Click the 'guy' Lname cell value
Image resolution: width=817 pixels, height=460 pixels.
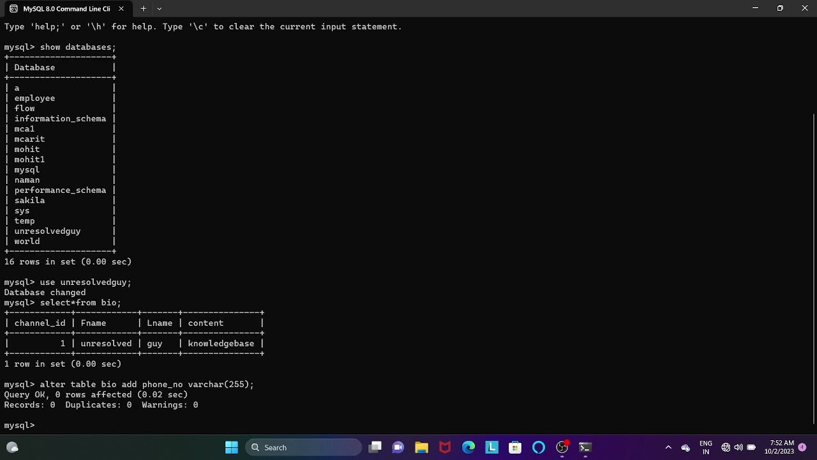154,344
